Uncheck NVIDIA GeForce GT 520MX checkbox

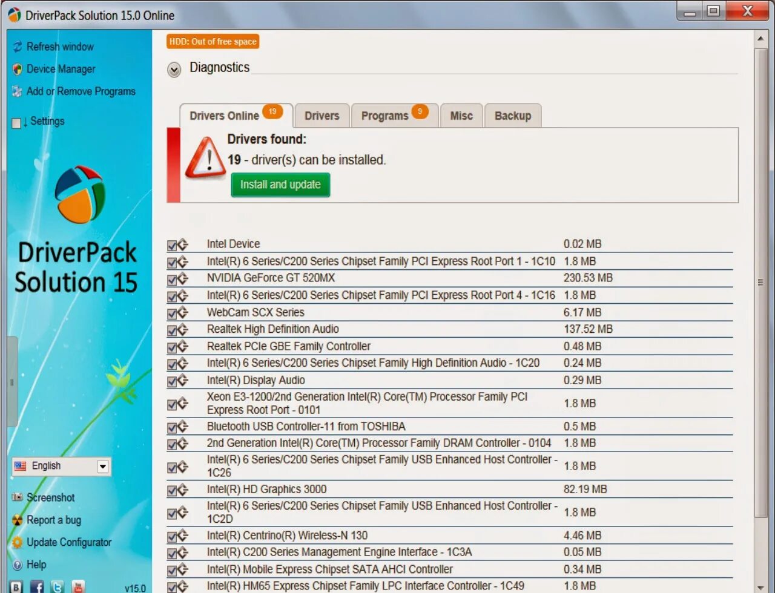tap(172, 280)
